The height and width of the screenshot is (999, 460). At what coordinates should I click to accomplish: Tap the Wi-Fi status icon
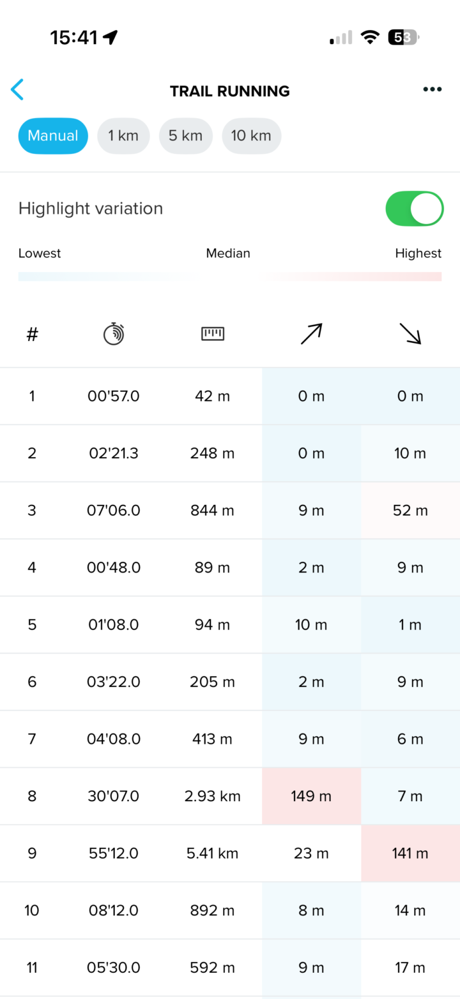coord(369,38)
